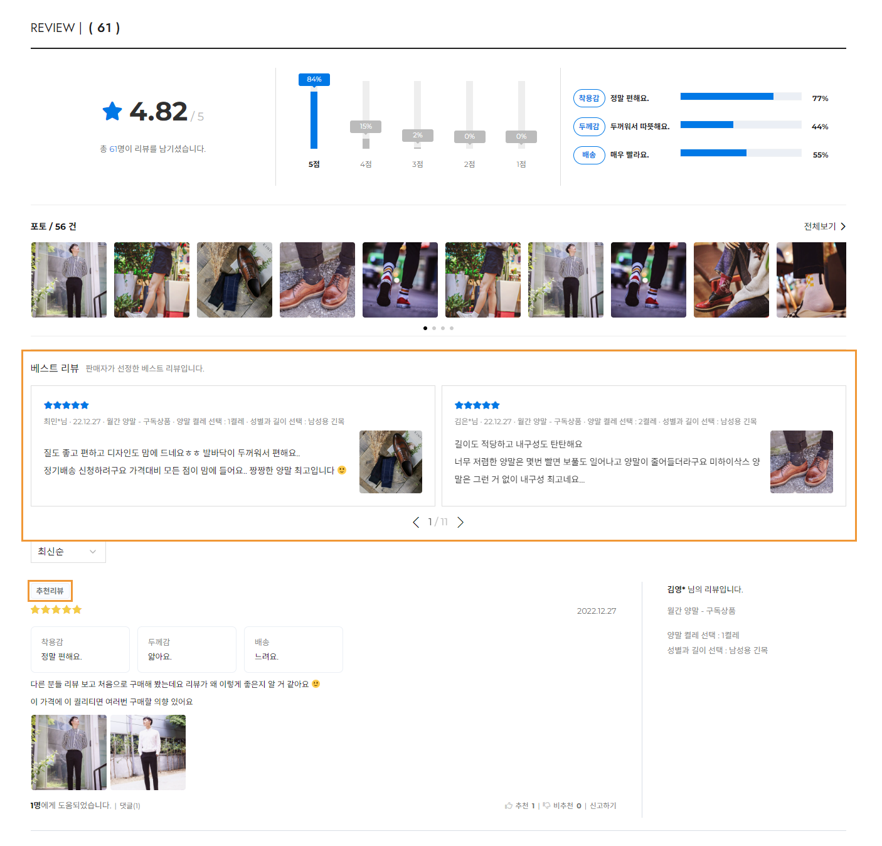
Task: Click the thumbs-up 추천 icon
Action: pyautogui.click(x=509, y=806)
